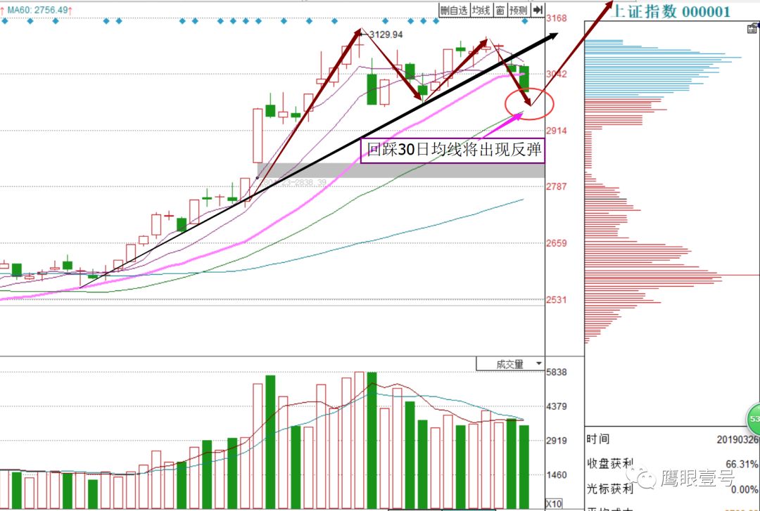Click the blue diamond marker beside 3168

tap(525, 21)
